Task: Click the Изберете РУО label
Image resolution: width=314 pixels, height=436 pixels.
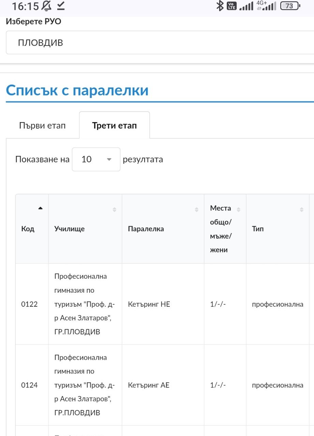Action: pyautogui.click(x=34, y=21)
